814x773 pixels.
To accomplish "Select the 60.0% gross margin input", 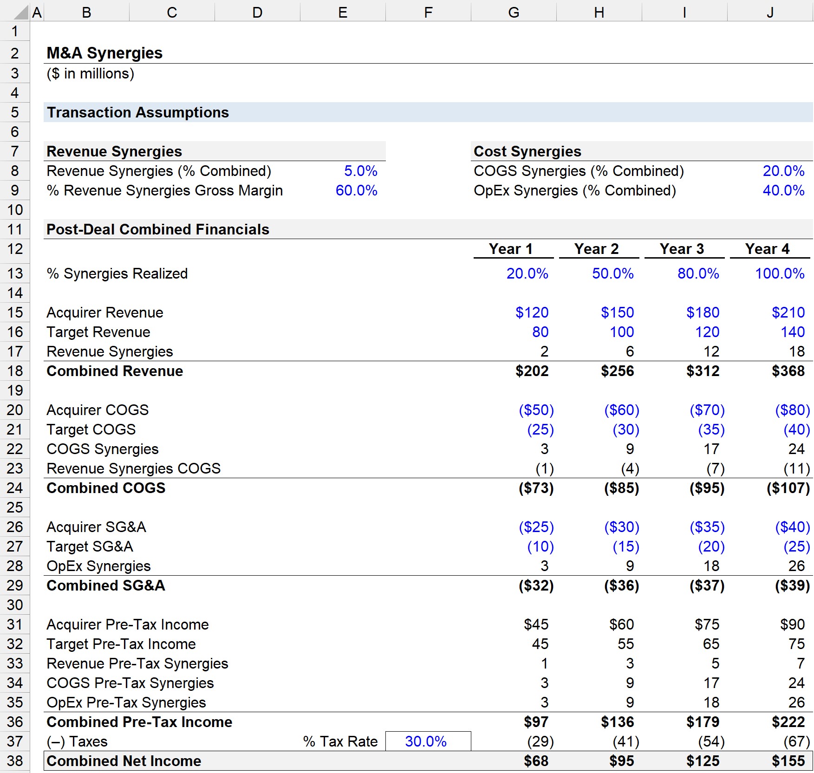I will pyautogui.click(x=357, y=190).
